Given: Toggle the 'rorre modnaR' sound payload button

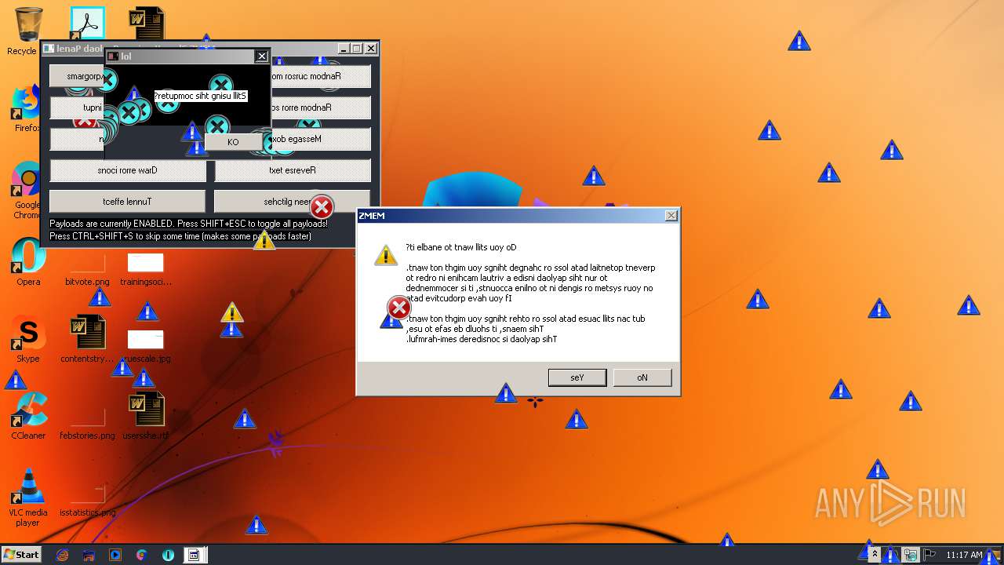Looking at the screenshot, I should click(x=321, y=108).
